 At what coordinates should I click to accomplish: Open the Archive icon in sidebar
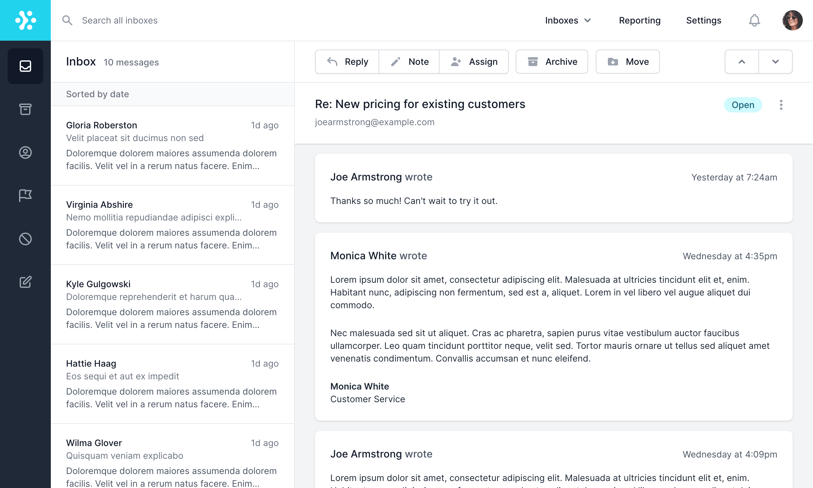25,109
